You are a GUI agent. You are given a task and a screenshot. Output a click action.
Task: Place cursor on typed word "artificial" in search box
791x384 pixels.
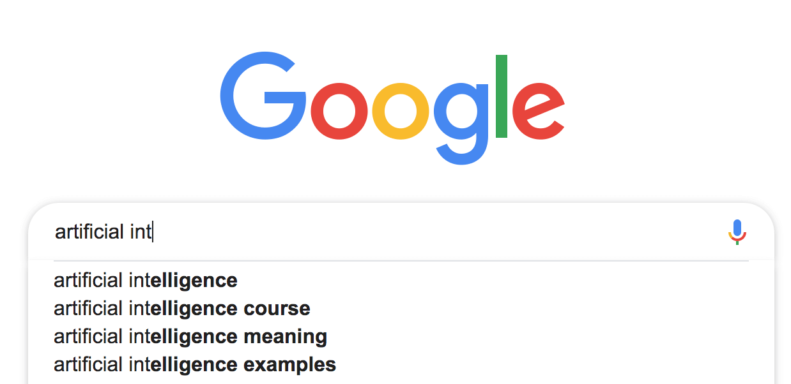click(89, 232)
